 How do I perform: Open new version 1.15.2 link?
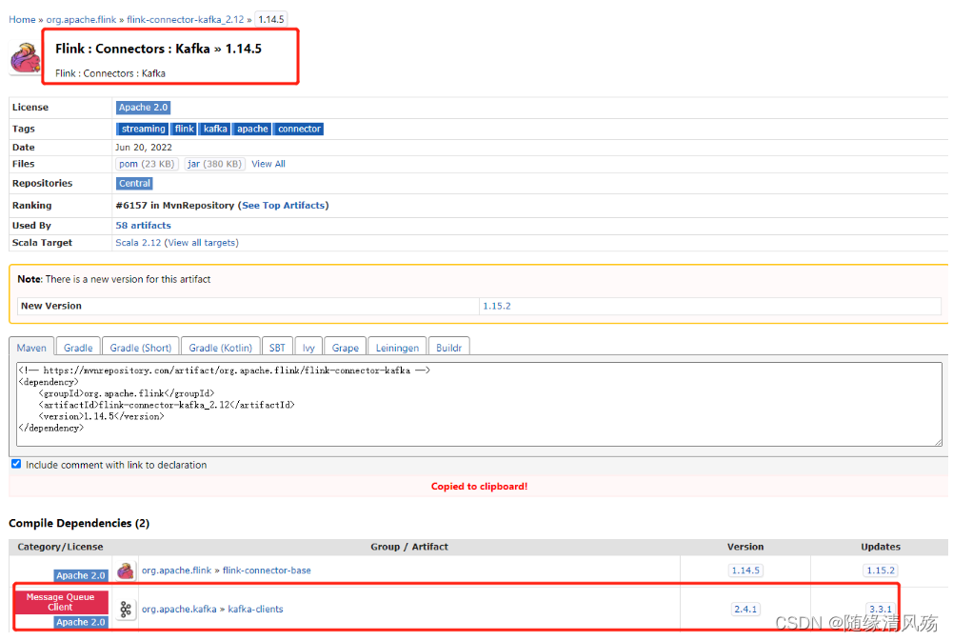497,306
